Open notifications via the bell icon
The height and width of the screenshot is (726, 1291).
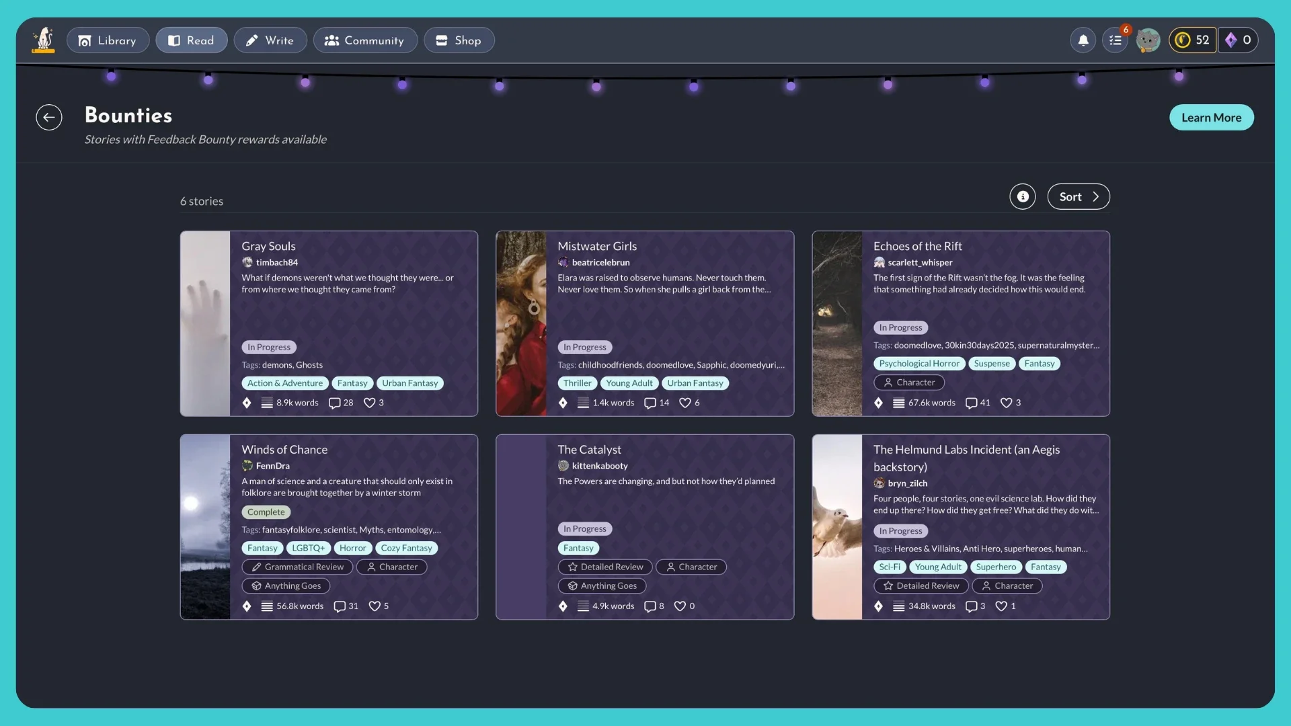1082,40
